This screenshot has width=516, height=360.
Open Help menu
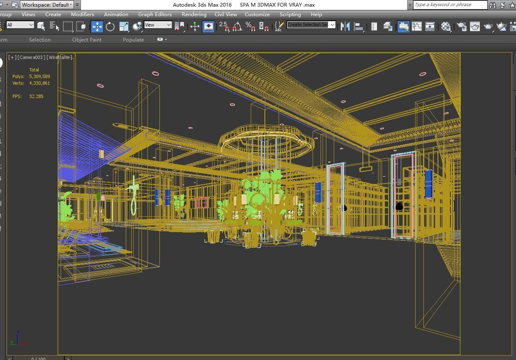pyautogui.click(x=316, y=14)
